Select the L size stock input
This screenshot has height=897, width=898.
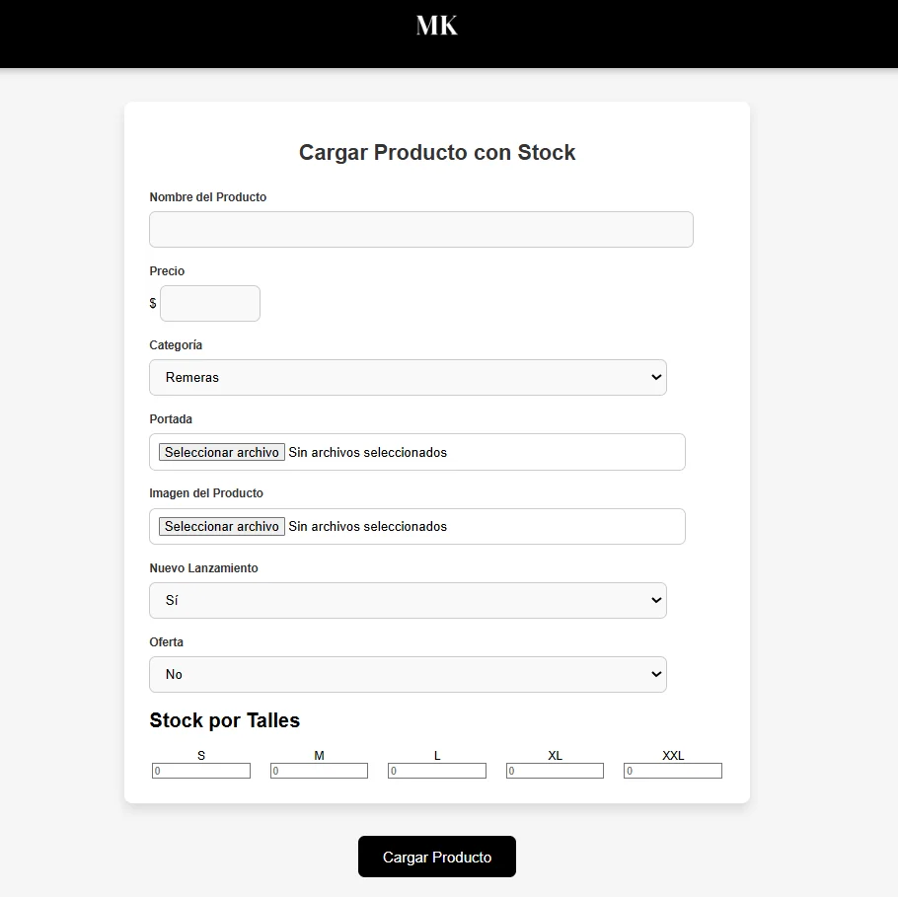click(437, 771)
